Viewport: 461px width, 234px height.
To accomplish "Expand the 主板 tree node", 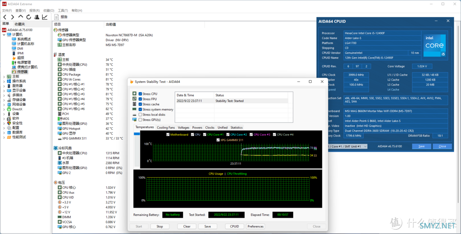I will click(4, 76).
